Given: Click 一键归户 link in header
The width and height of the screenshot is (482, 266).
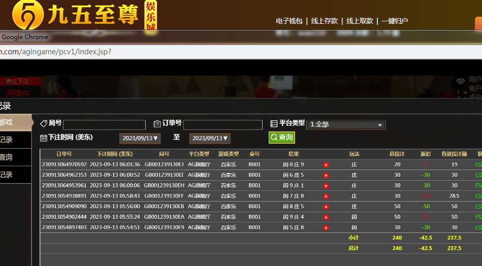Looking at the screenshot, I should 395,21.
